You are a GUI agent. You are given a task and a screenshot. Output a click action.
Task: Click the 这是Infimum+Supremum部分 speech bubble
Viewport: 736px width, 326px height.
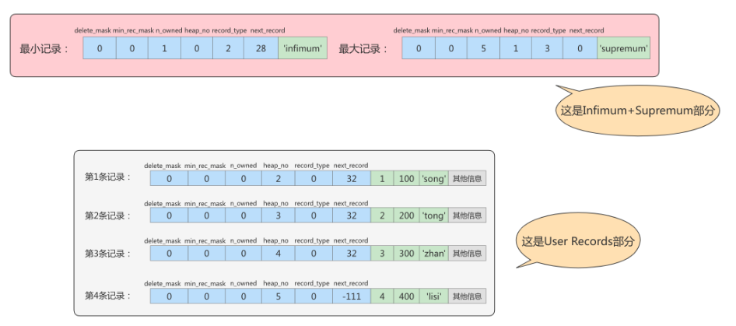(637, 110)
